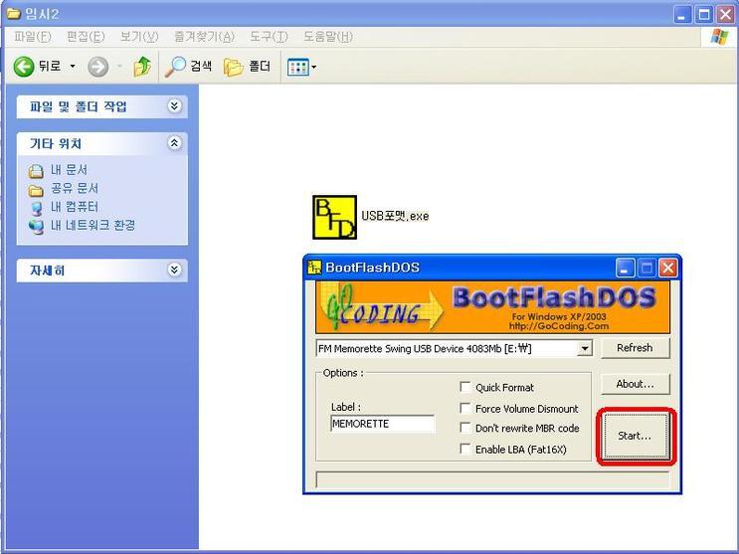Click the Windows flag logo
This screenshot has height=554, width=739.
[x=719, y=37]
